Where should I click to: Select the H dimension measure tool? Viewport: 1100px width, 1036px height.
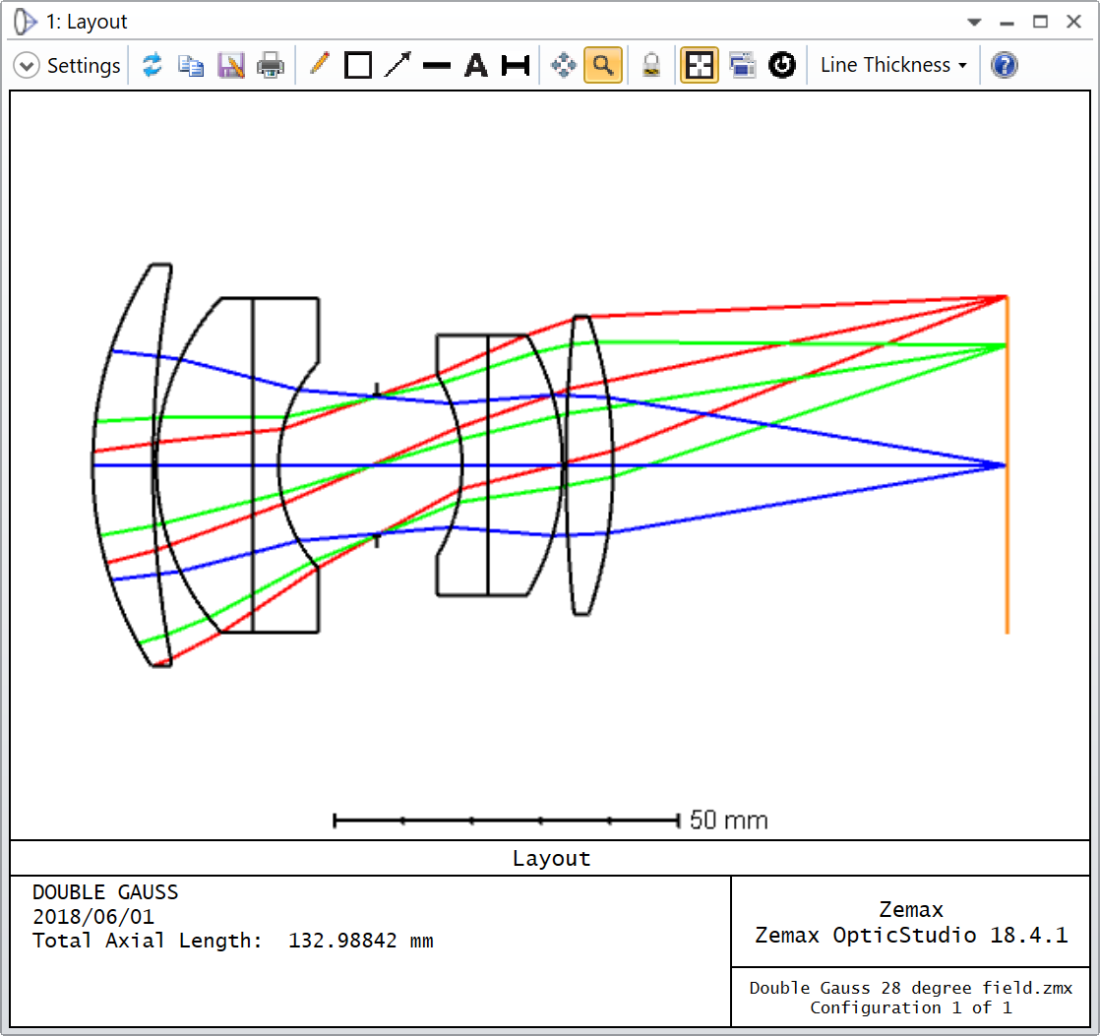tap(516, 65)
